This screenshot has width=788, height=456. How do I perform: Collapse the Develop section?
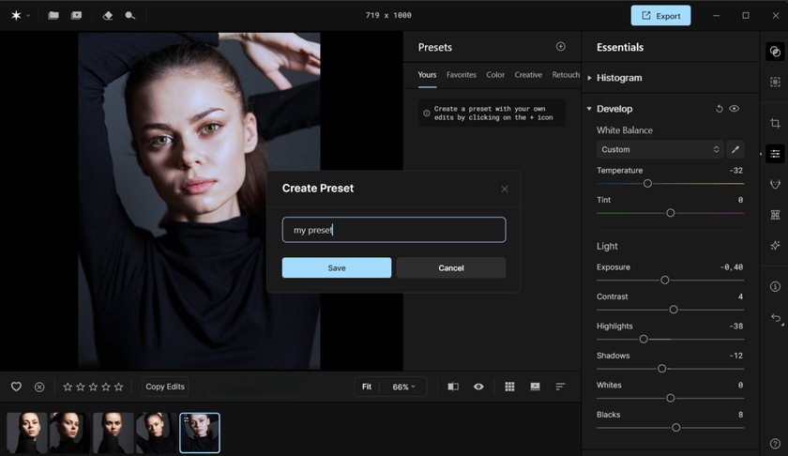pos(589,109)
